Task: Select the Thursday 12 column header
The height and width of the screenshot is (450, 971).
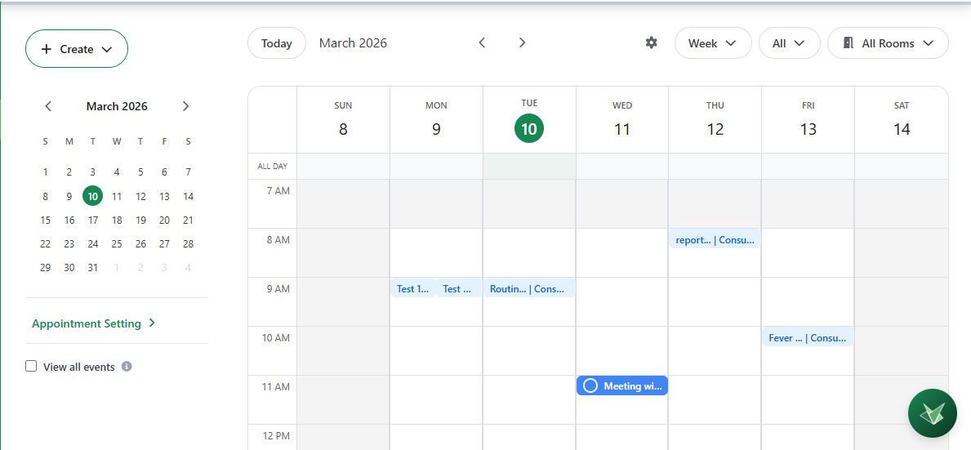Action: point(715,121)
